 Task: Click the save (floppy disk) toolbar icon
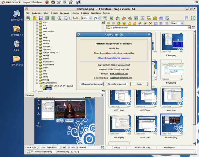tap(41, 18)
